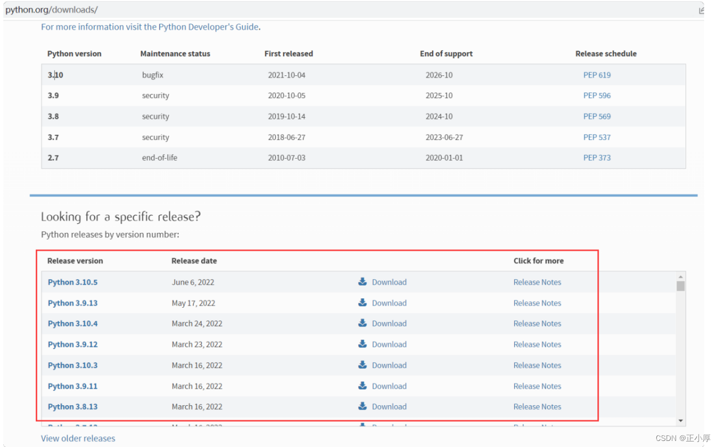View Release Notes for Python 3.10.4
The width and height of the screenshot is (719, 447).
click(537, 324)
